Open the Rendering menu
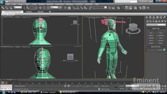The width and height of the screenshot is (167, 94). pyautogui.click(x=69, y=4)
